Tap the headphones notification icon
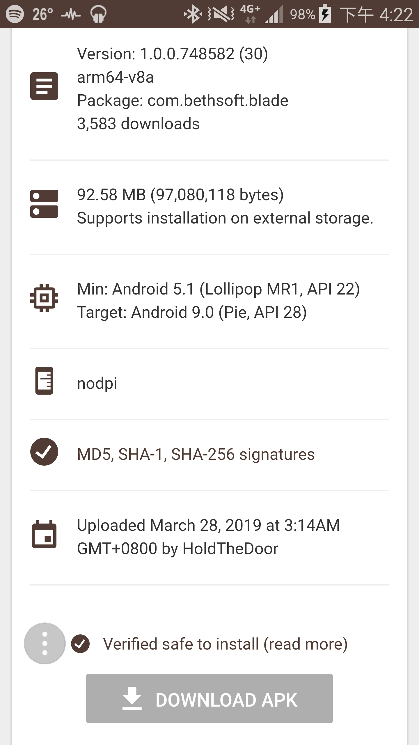419x745 pixels. [98, 14]
